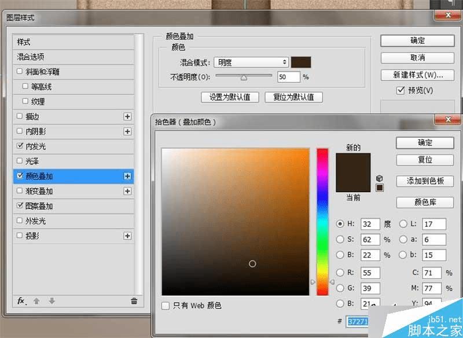Click the overlay color swatch beside 混合模式
Viewport: 463px width, 338px height.
point(301,63)
